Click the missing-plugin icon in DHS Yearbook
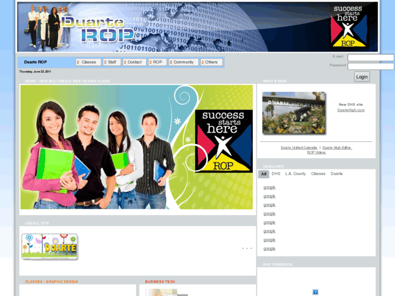Image resolution: width=395 pixels, height=296 pixels. coord(315,292)
